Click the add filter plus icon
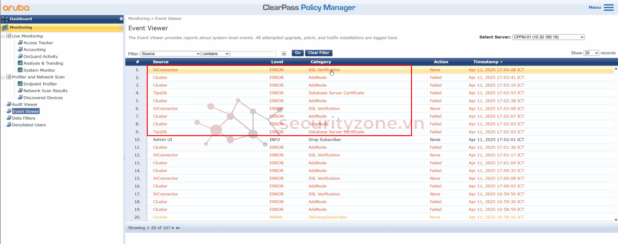Screen dimensions: 618x244 [x=284, y=54]
